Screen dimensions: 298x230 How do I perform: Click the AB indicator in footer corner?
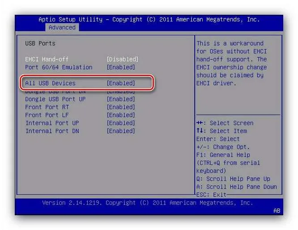tap(277, 211)
